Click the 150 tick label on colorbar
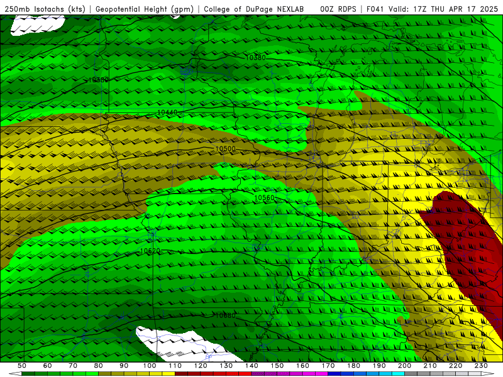This screenshot has height=377, width=503. (277, 366)
